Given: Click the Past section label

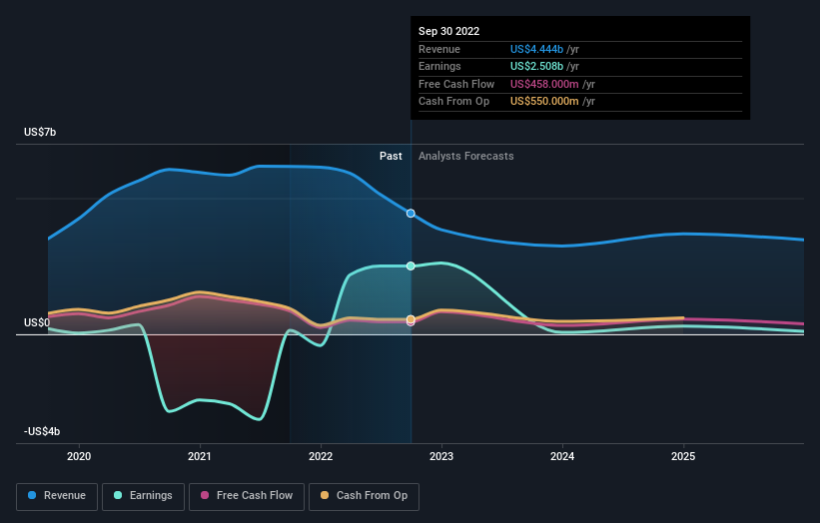Looking at the screenshot, I should [391, 156].
